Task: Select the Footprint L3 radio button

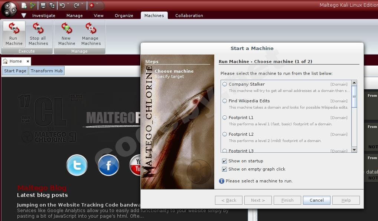Action: click(x=225, y=151)
